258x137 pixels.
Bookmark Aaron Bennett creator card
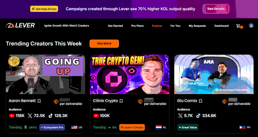tap(39, 101)
